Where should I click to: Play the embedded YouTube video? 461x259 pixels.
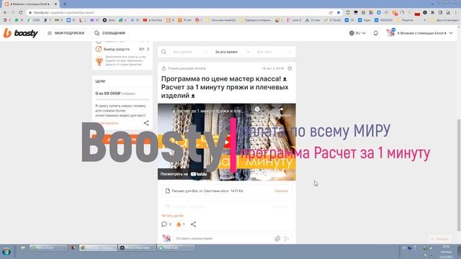227,142
